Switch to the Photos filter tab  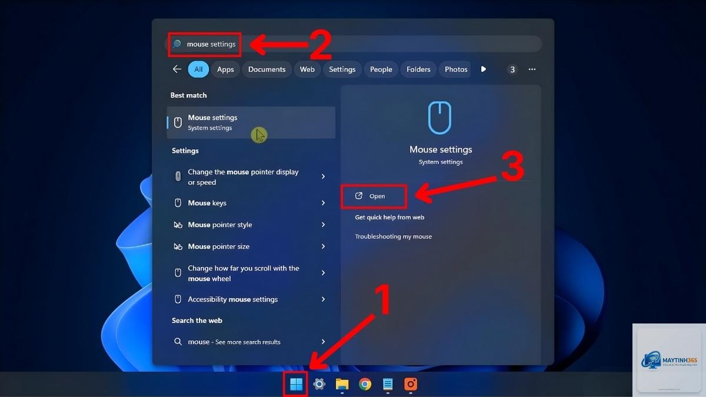(x=455, y=69)
